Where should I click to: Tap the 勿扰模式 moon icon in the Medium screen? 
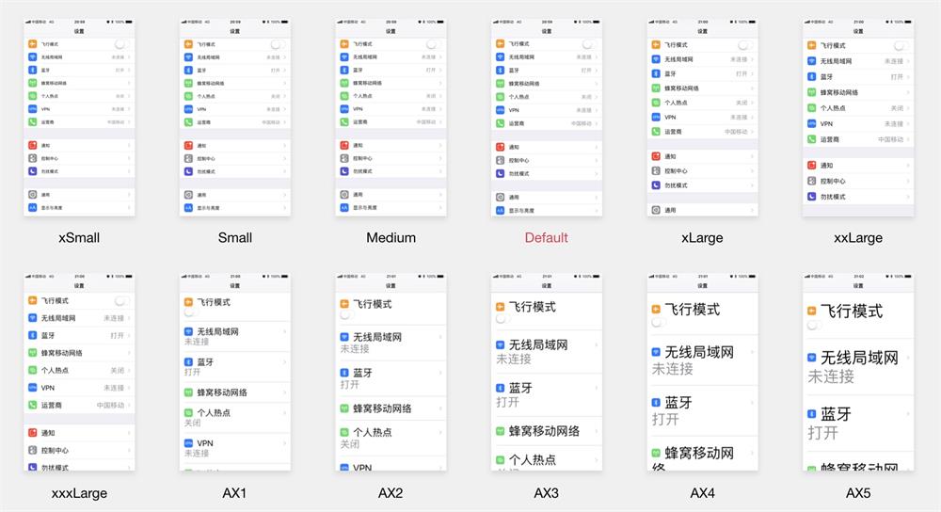(344, 171)
